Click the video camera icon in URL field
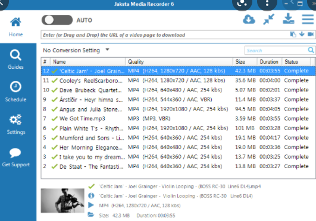Image resolution: width=316 pixels, height=221 pixels. coord(311,34)
